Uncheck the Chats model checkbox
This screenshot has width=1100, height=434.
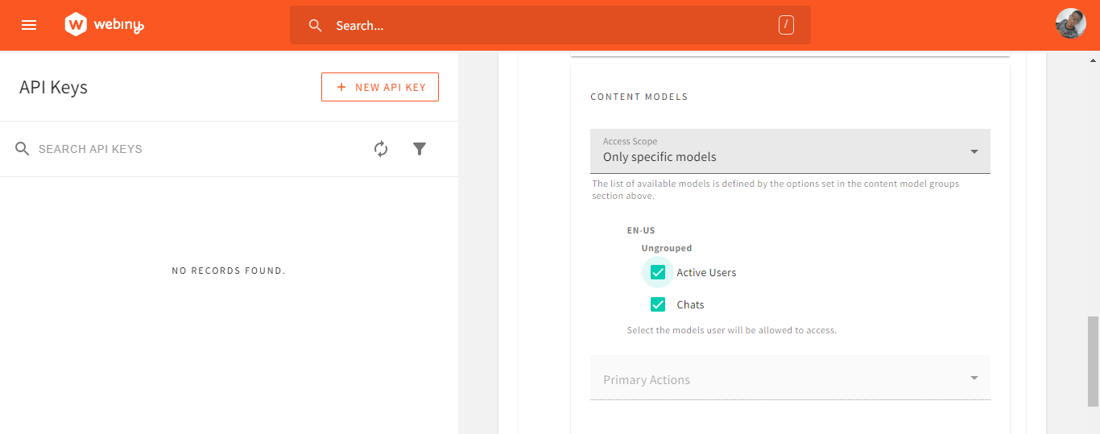point(658,304)
